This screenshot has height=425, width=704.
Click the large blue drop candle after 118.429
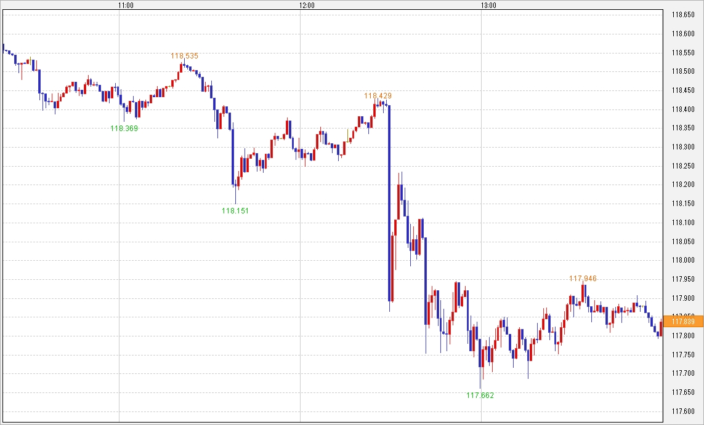[x=389, y=203]
